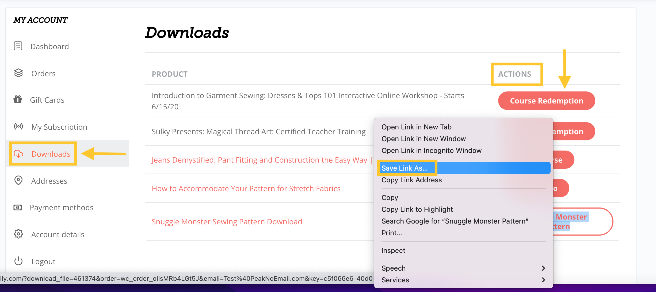Click the Orders layers icon
Image resolution: width=656 pixels, height=292 pixels.
18,73
